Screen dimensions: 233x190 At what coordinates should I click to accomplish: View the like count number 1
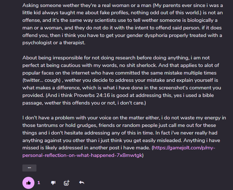(39, 183)
